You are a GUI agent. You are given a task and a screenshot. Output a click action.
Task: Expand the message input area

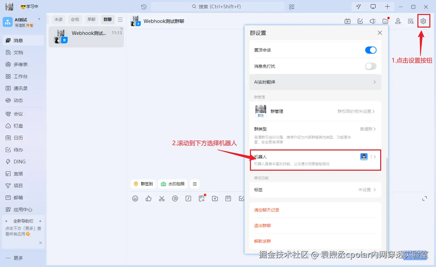click(424, 199)
